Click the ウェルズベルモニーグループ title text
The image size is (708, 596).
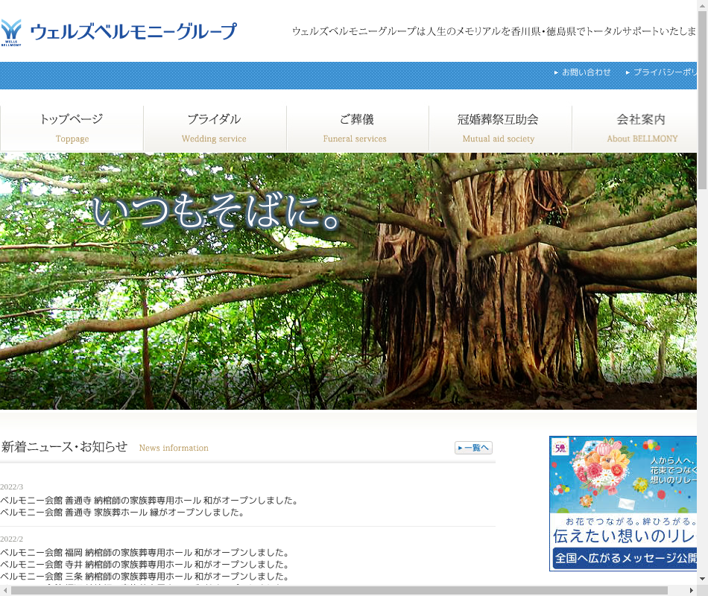click(133, 32)
